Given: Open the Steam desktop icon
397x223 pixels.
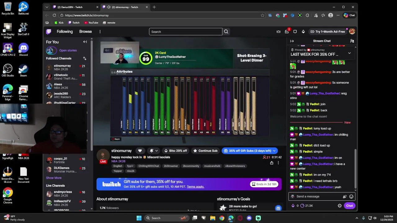Looking at the screenshot, I should 24,70.
